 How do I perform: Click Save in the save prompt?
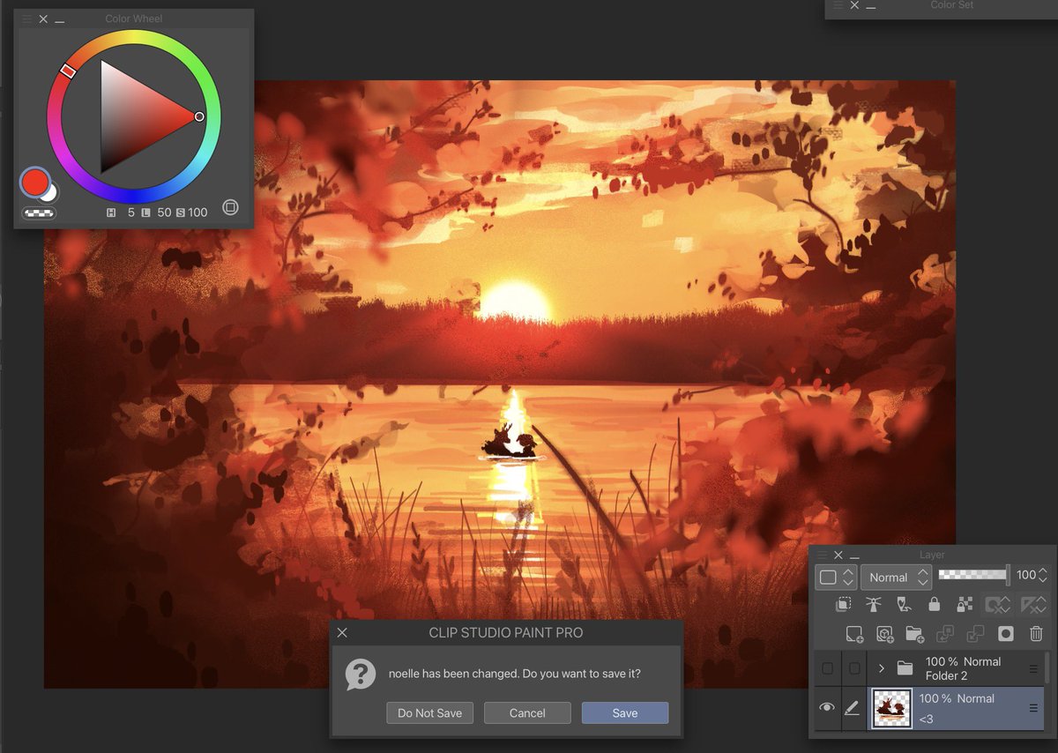click(x=624, y=712)
